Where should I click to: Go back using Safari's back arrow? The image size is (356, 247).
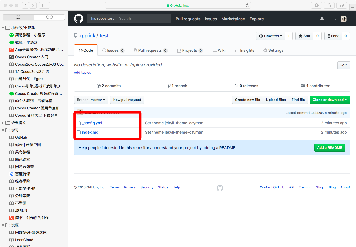pyautogui.click(x=25, y=5)
